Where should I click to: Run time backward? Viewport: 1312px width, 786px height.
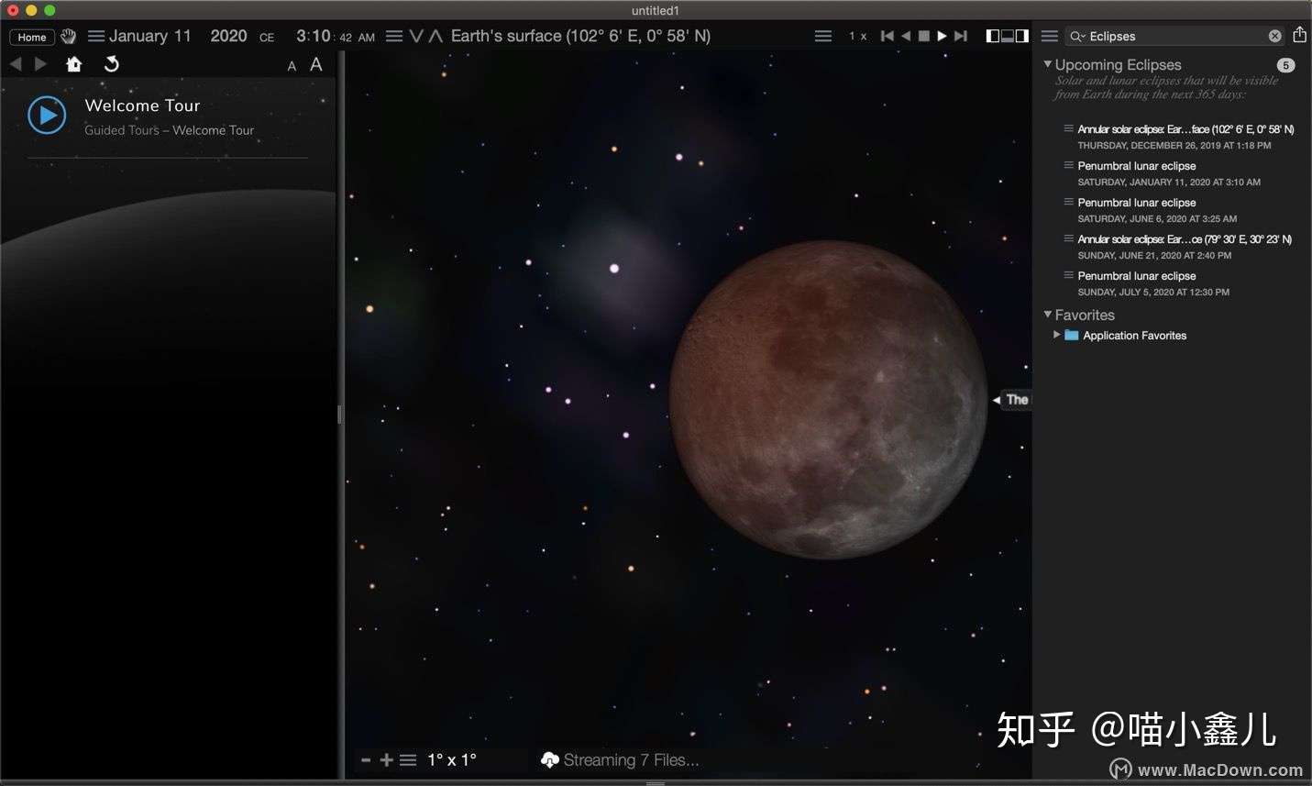(x=906, y=37)
